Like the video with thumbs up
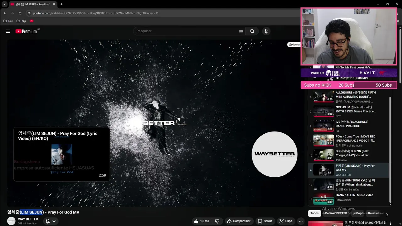This screenshot has height=226, width=402. pos(201,221)
